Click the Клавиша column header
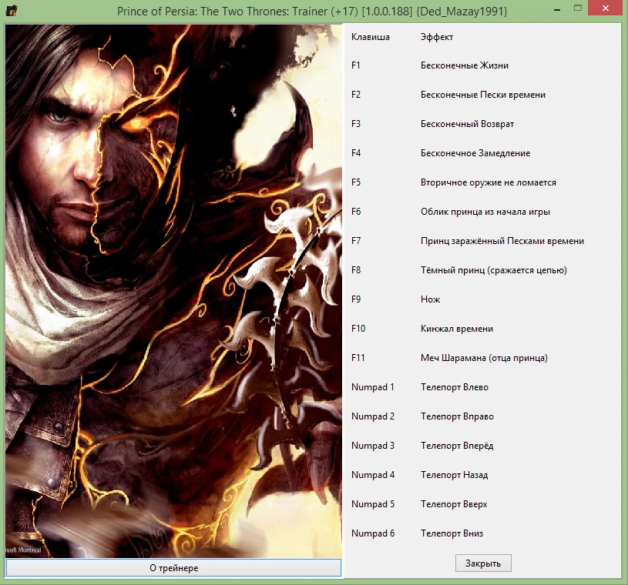 [x=369, y=36]
